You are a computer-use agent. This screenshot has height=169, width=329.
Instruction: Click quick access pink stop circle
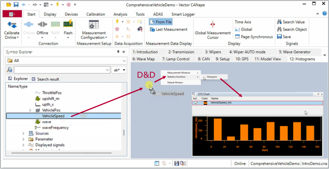point(69,4)
